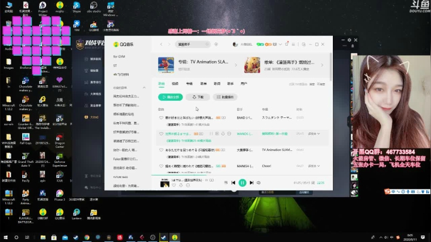Screen dimensions: 431x242
Task: Add highlighted WANDS song to playlist
Action: pos(217,134)
